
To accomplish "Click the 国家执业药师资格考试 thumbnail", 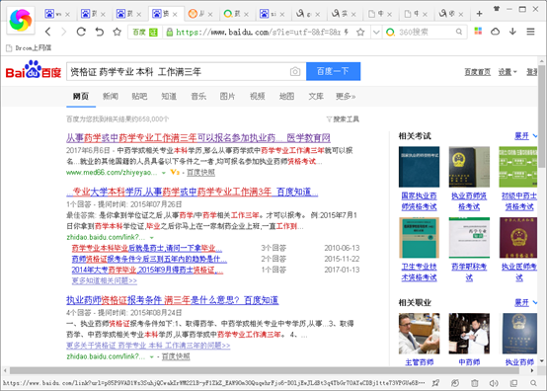I will (419, 167).
